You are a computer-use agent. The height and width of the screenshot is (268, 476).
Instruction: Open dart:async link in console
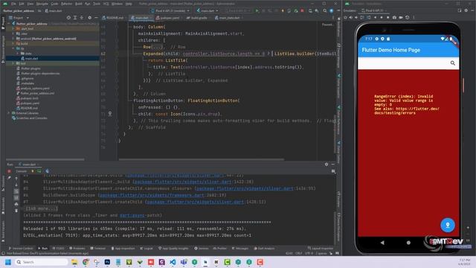(x=132, y=215)
